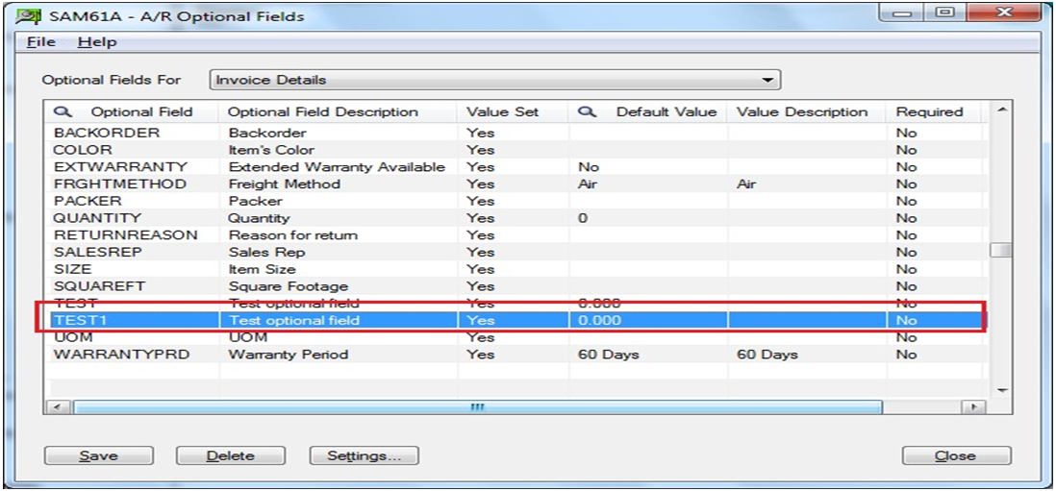Screen dimensions: 1056x491
Task: Select the FRGHTMETHOD optional field row
Action: point(119,184)
